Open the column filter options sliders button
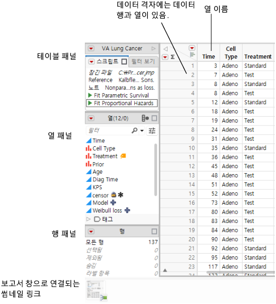 click(x=152, y=130)
